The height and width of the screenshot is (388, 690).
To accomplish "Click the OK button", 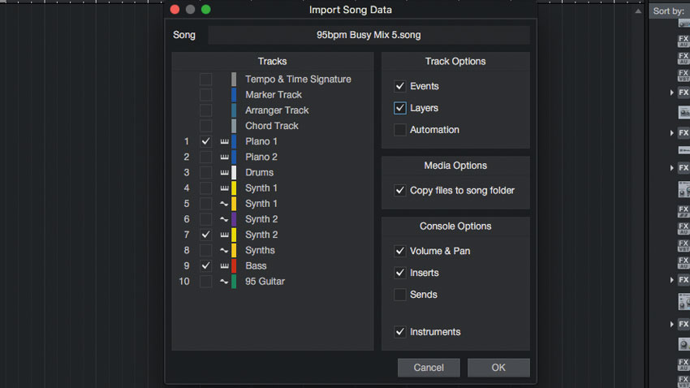I will pos(498,368).
